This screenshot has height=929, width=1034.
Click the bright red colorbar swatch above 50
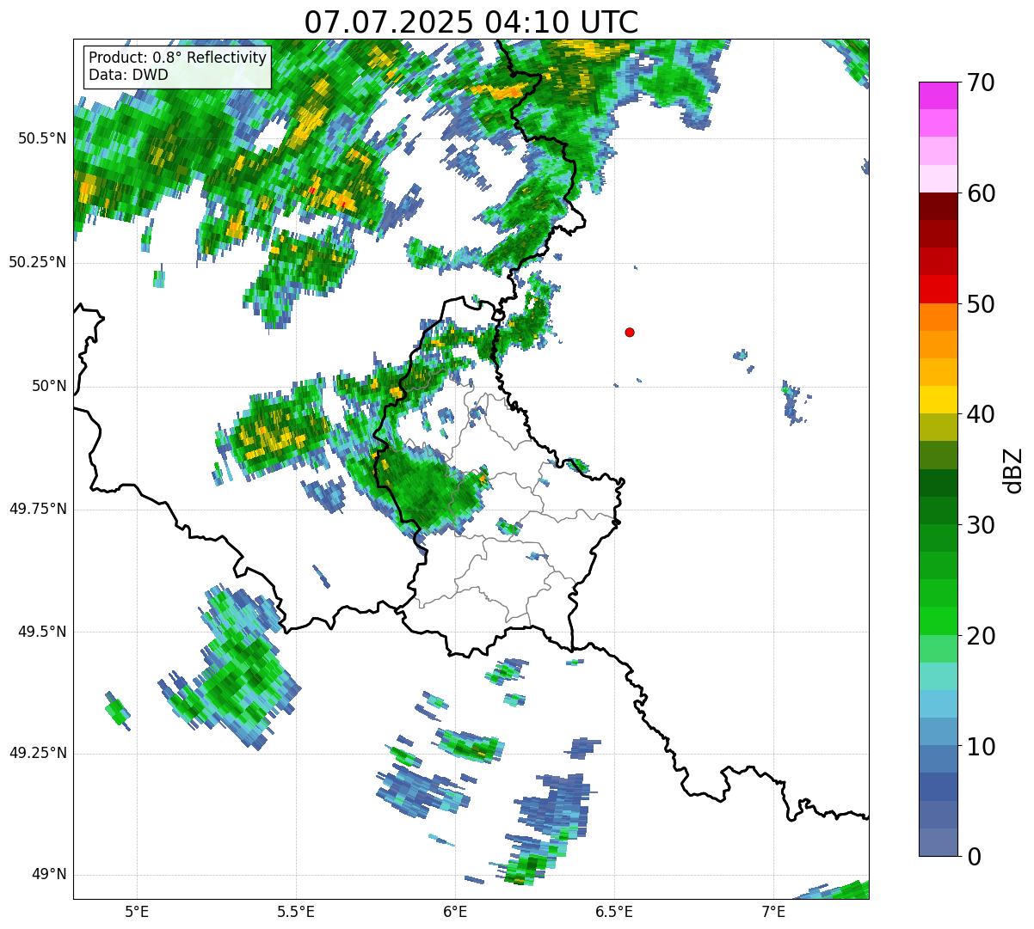pos(937,290)
